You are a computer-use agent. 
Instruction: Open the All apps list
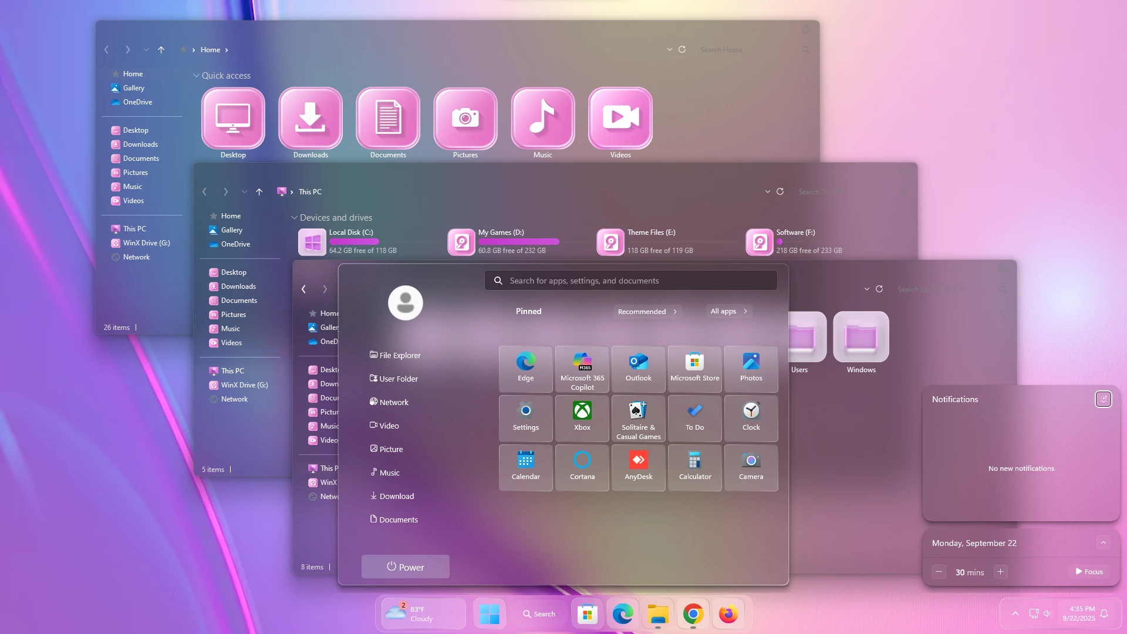pos(729,311)
